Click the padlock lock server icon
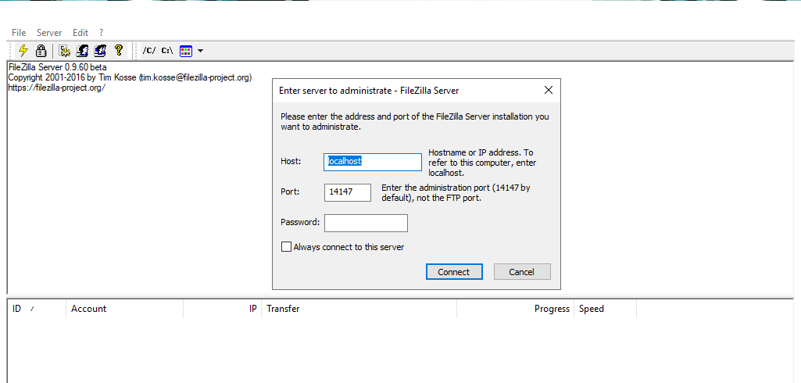Screen dimensions: 801x383 click(41, 51)
